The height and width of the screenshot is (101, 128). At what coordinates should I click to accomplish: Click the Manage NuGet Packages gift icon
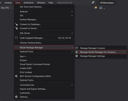tap(77, 52)
